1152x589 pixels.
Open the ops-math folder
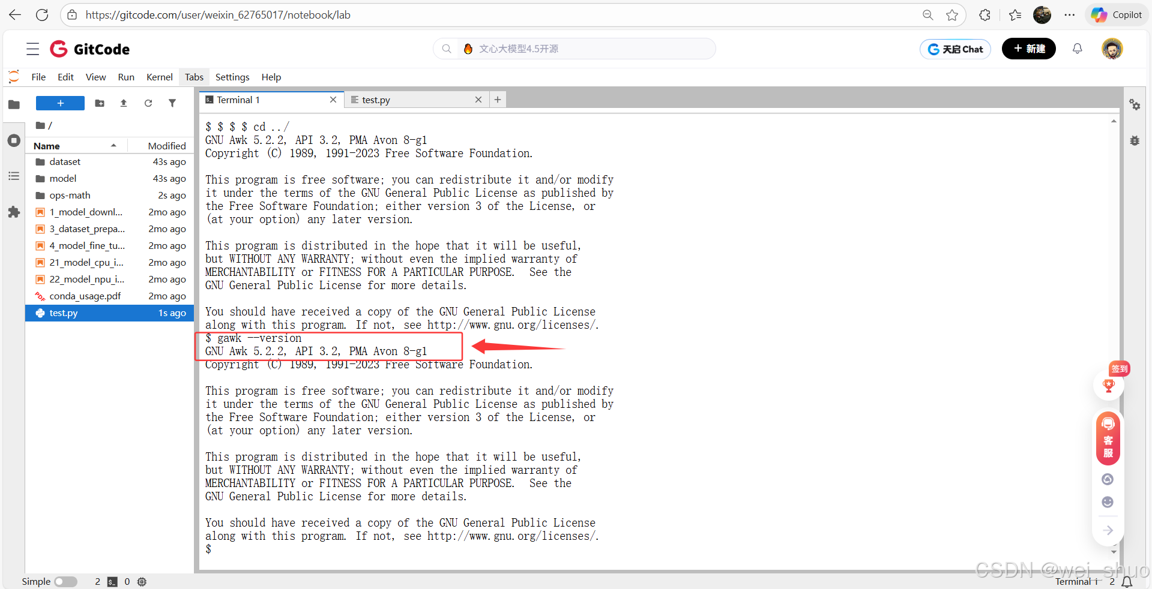click(x=109, y=196)
